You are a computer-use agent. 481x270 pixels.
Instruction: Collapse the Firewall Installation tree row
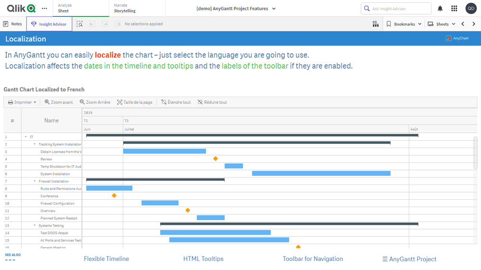35,181
